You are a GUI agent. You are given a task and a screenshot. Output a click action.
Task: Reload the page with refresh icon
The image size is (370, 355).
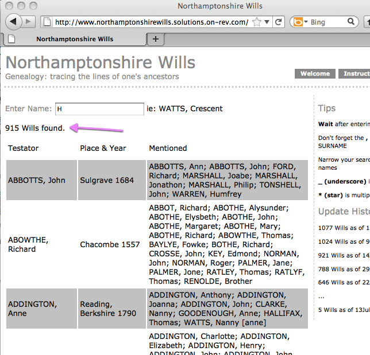[279, 22]
